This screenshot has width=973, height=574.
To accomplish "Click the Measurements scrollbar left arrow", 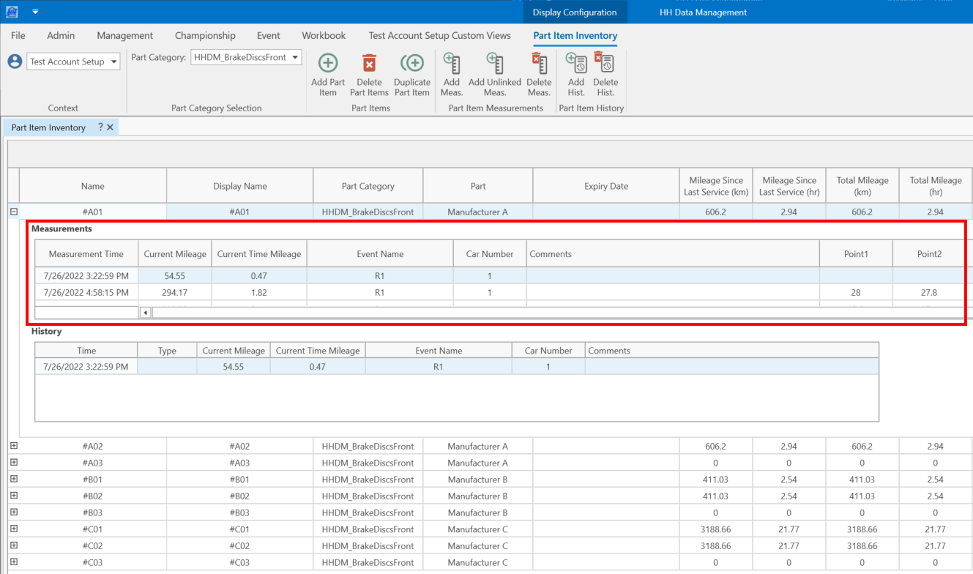I will pos(145,313).
